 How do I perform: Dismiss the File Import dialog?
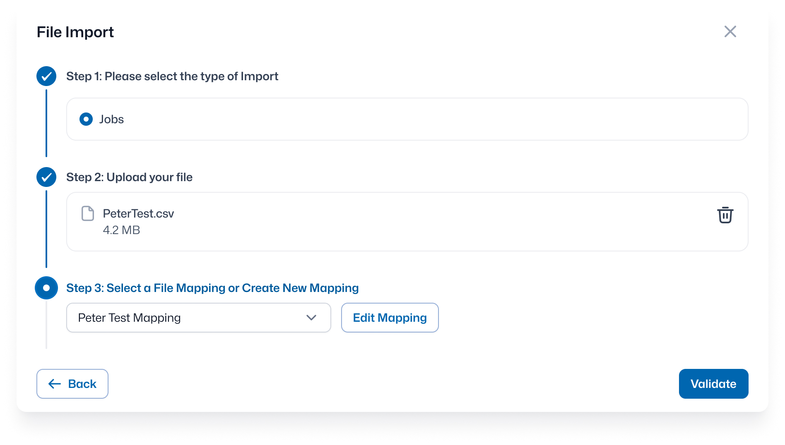point(730,31)
